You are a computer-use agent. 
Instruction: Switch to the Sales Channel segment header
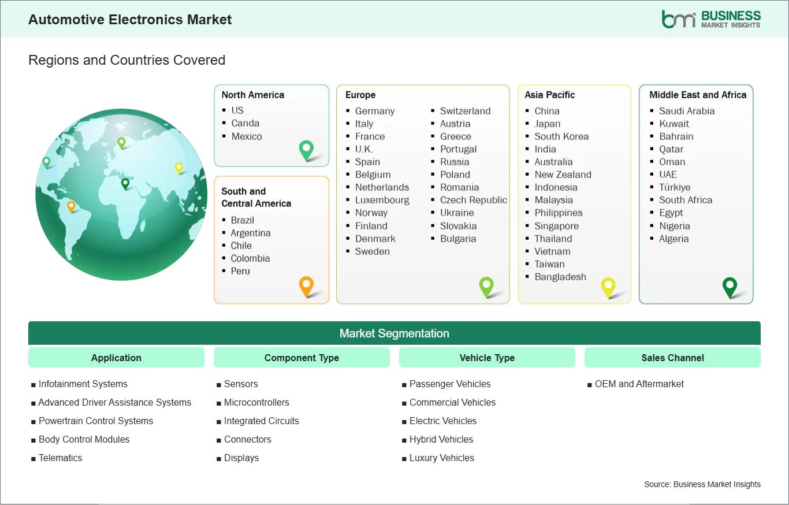(x=672, y=357)
